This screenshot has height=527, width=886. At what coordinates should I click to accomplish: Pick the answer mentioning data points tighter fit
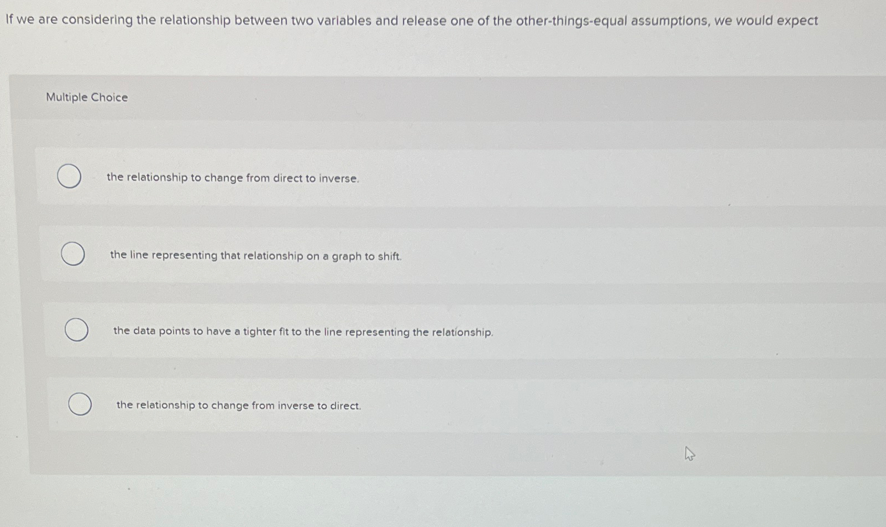(x=302, y=331)
